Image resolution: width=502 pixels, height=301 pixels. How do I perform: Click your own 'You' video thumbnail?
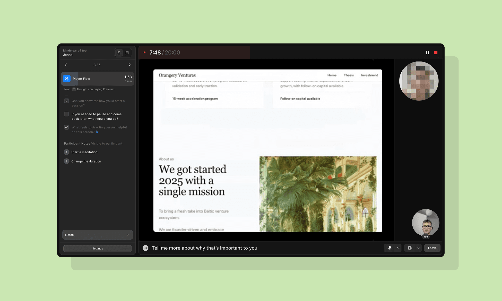click(x=426, y=223)
